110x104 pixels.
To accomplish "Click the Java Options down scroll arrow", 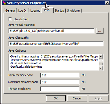I will (x=101, y=68).
